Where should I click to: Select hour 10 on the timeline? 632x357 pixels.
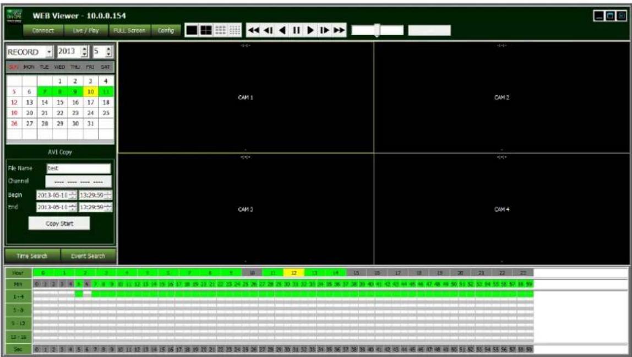[252, 273]
